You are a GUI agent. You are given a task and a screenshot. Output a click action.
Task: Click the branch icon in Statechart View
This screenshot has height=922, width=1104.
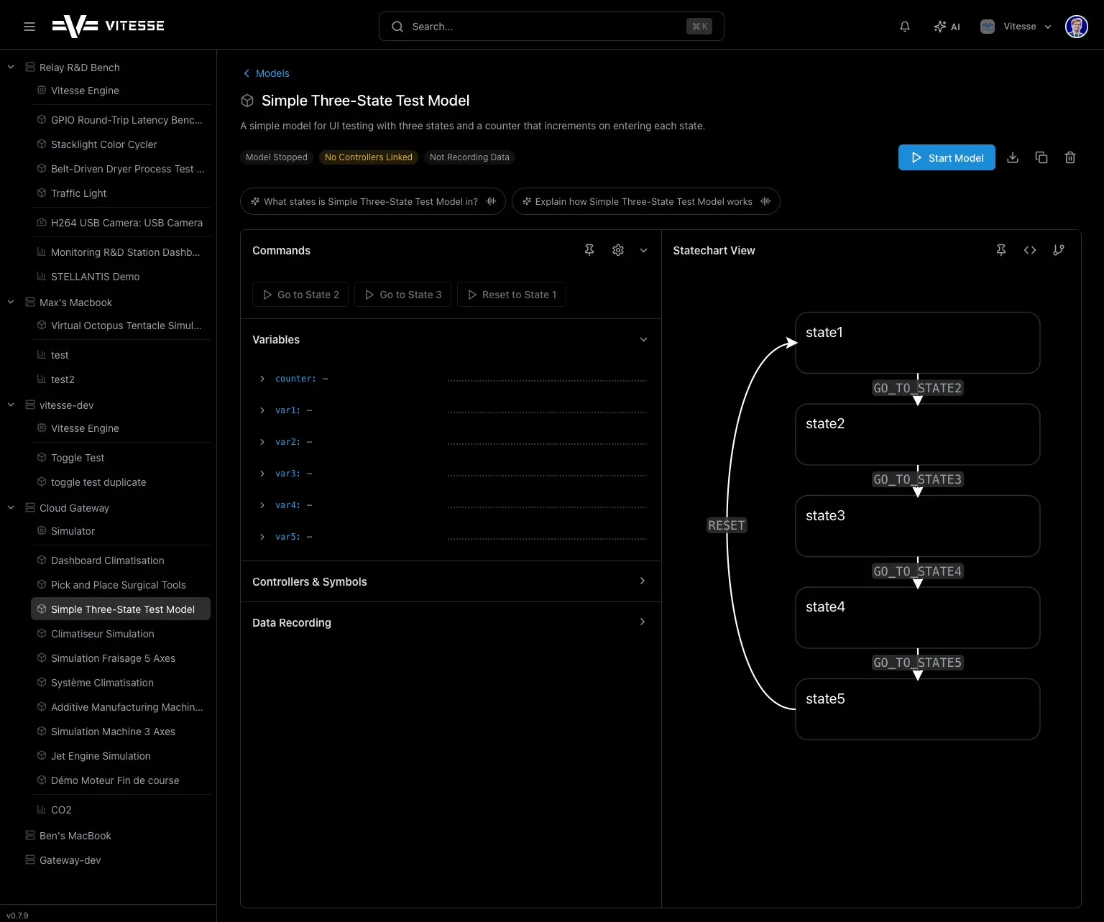pos(1059,250)
